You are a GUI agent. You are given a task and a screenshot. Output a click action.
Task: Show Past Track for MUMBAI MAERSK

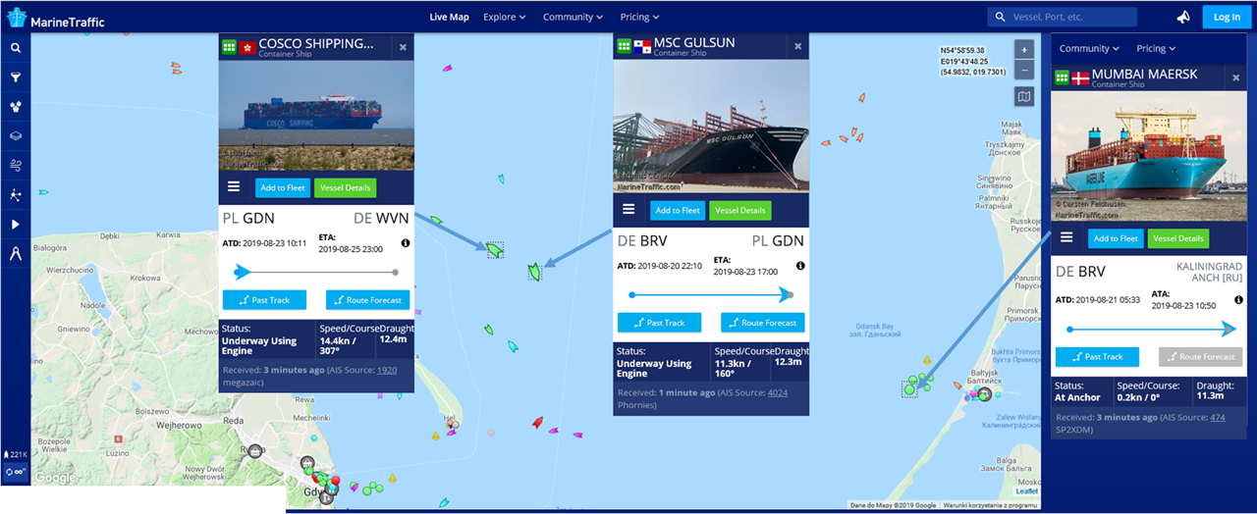[1097, 357]
